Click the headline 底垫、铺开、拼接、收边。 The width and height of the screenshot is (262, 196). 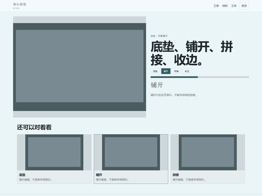tap(192, 53)
